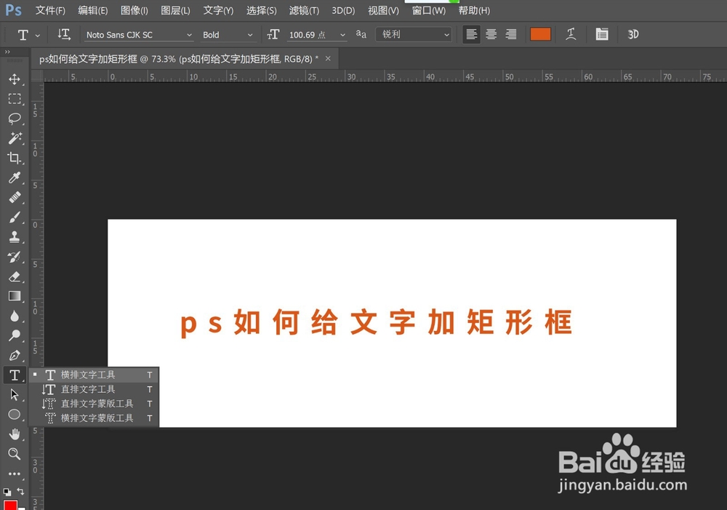Screen dimensions: 727x510
Task: Select the Crop tool
Action: point(15,158)
